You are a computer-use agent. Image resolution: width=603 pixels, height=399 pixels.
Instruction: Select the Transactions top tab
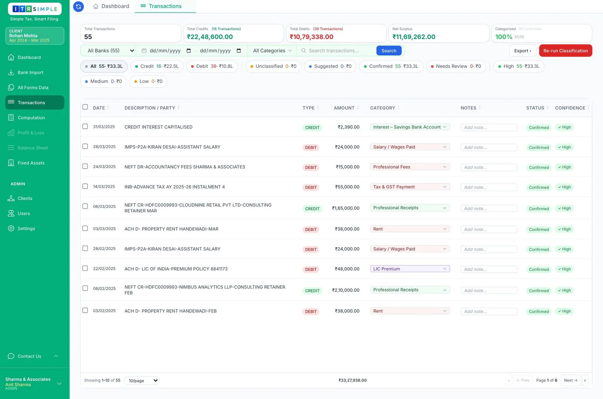(x=165, y=6)
